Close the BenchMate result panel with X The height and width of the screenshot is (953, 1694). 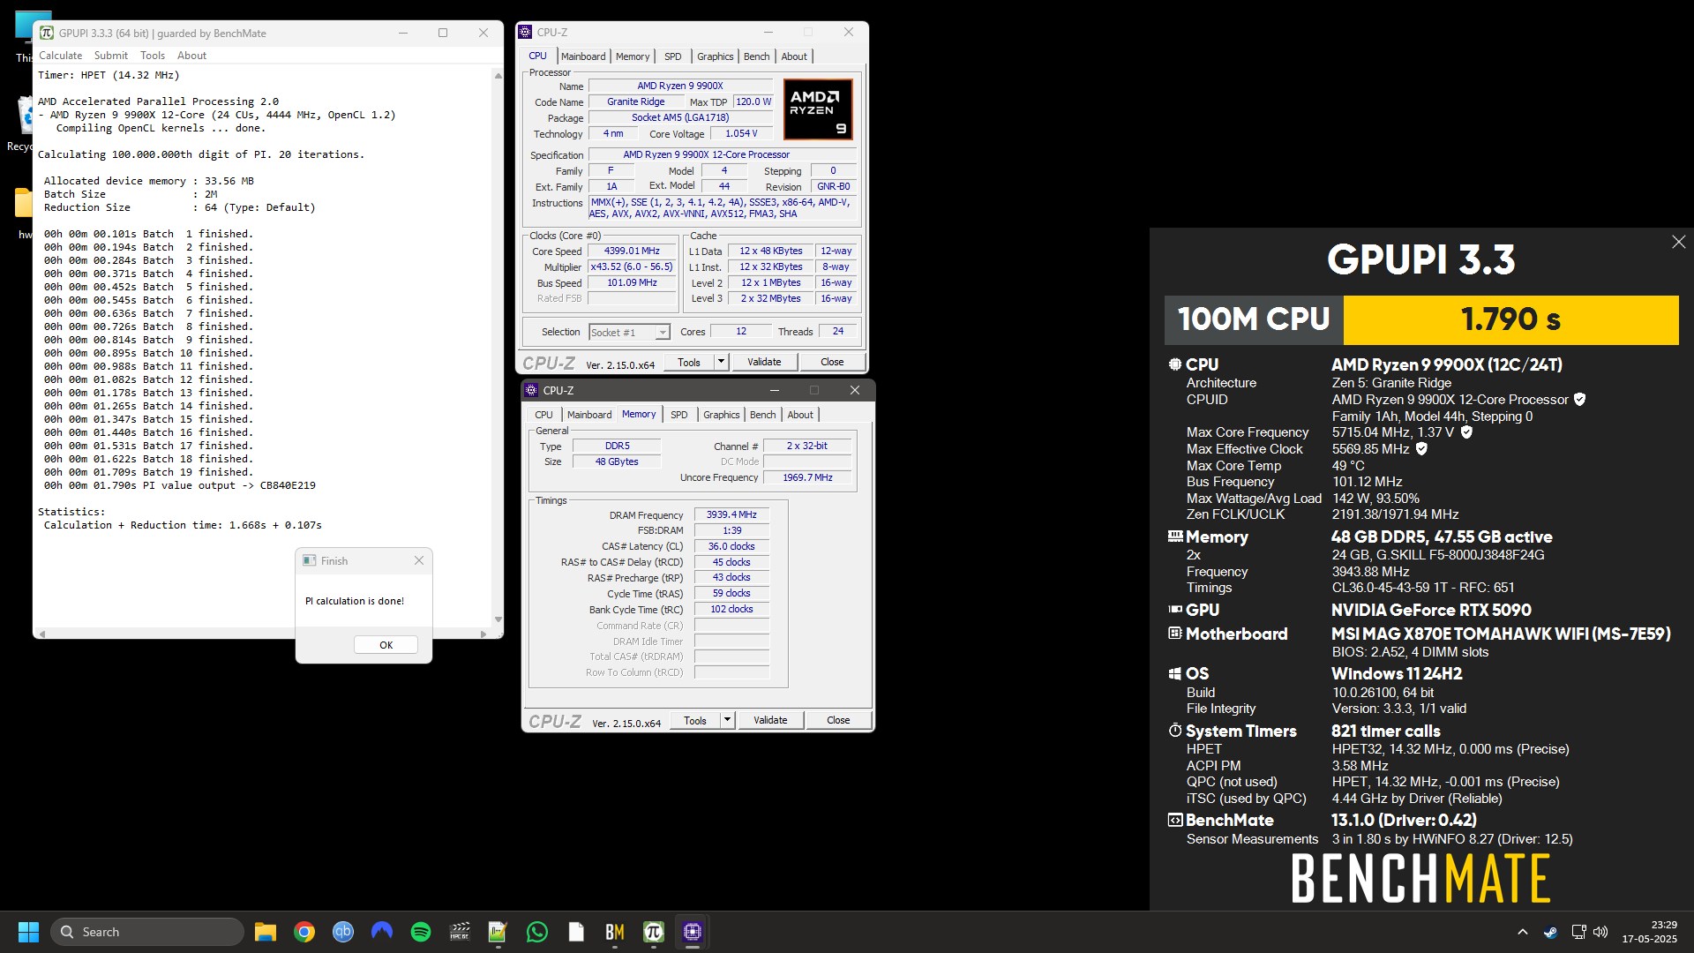pos(1678,242)
